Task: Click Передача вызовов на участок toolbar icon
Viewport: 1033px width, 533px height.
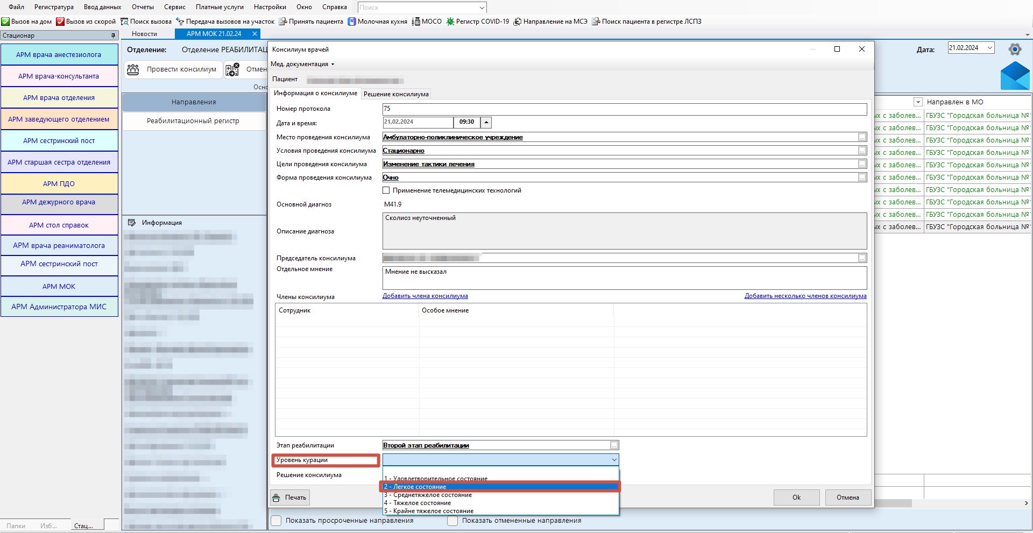Action: tap(180, 22)
